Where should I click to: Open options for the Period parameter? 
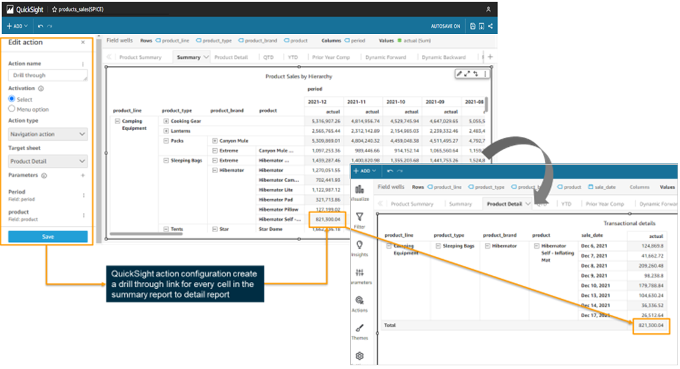84,196
